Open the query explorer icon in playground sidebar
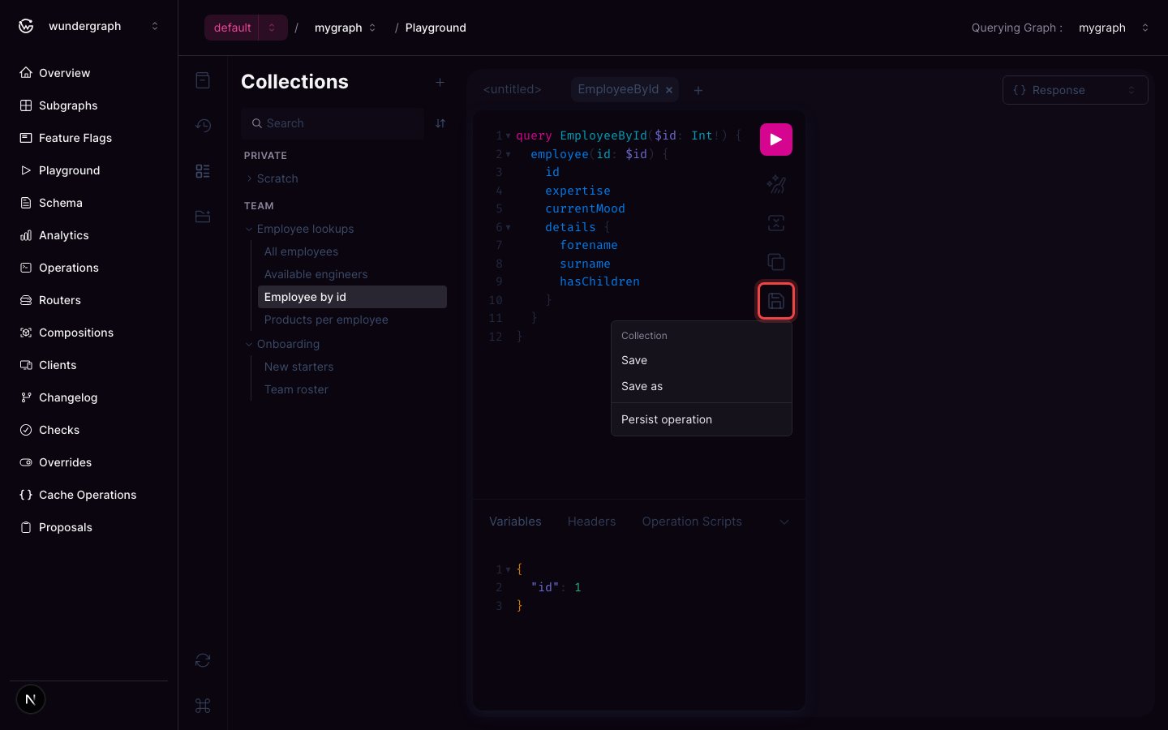Image resolution: width=1168 pixels, height=730 pixels. point(203,171)
